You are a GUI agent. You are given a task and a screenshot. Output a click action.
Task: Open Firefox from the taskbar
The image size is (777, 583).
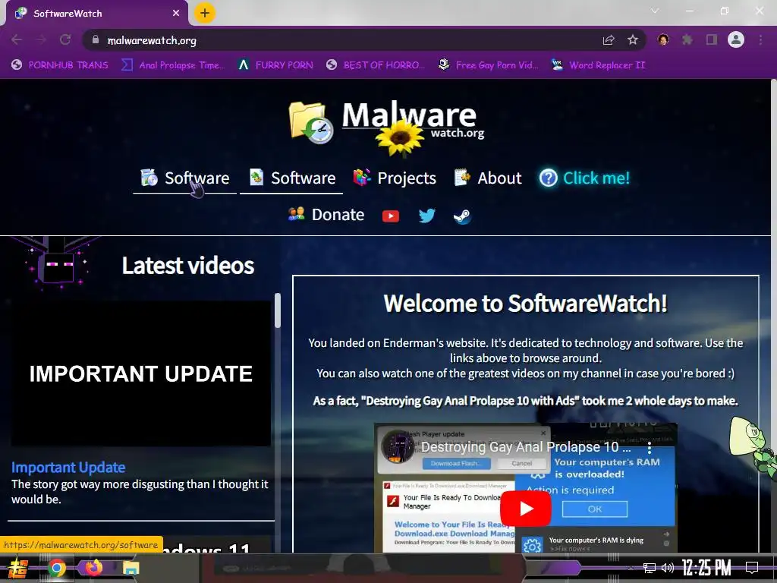tap(93, 568)
